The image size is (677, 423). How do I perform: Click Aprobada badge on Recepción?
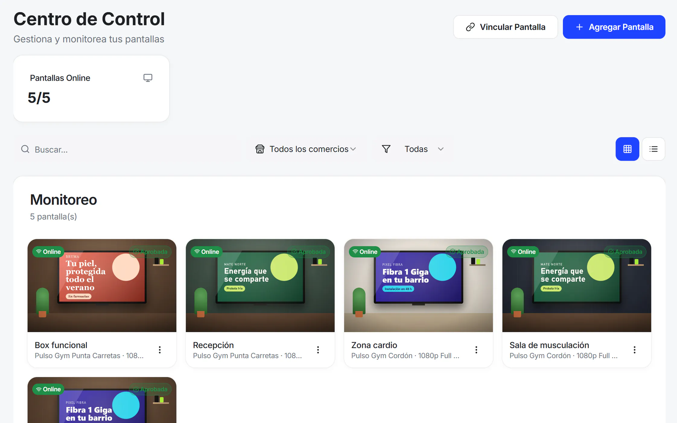point(308,251)
